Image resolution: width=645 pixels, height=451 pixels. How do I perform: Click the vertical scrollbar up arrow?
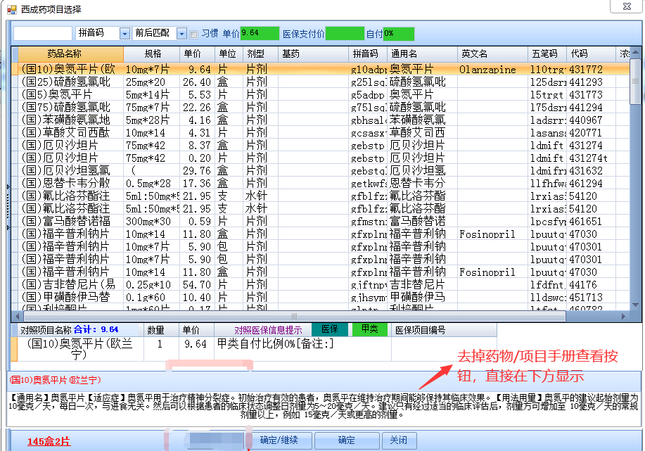tap(635, 52)
